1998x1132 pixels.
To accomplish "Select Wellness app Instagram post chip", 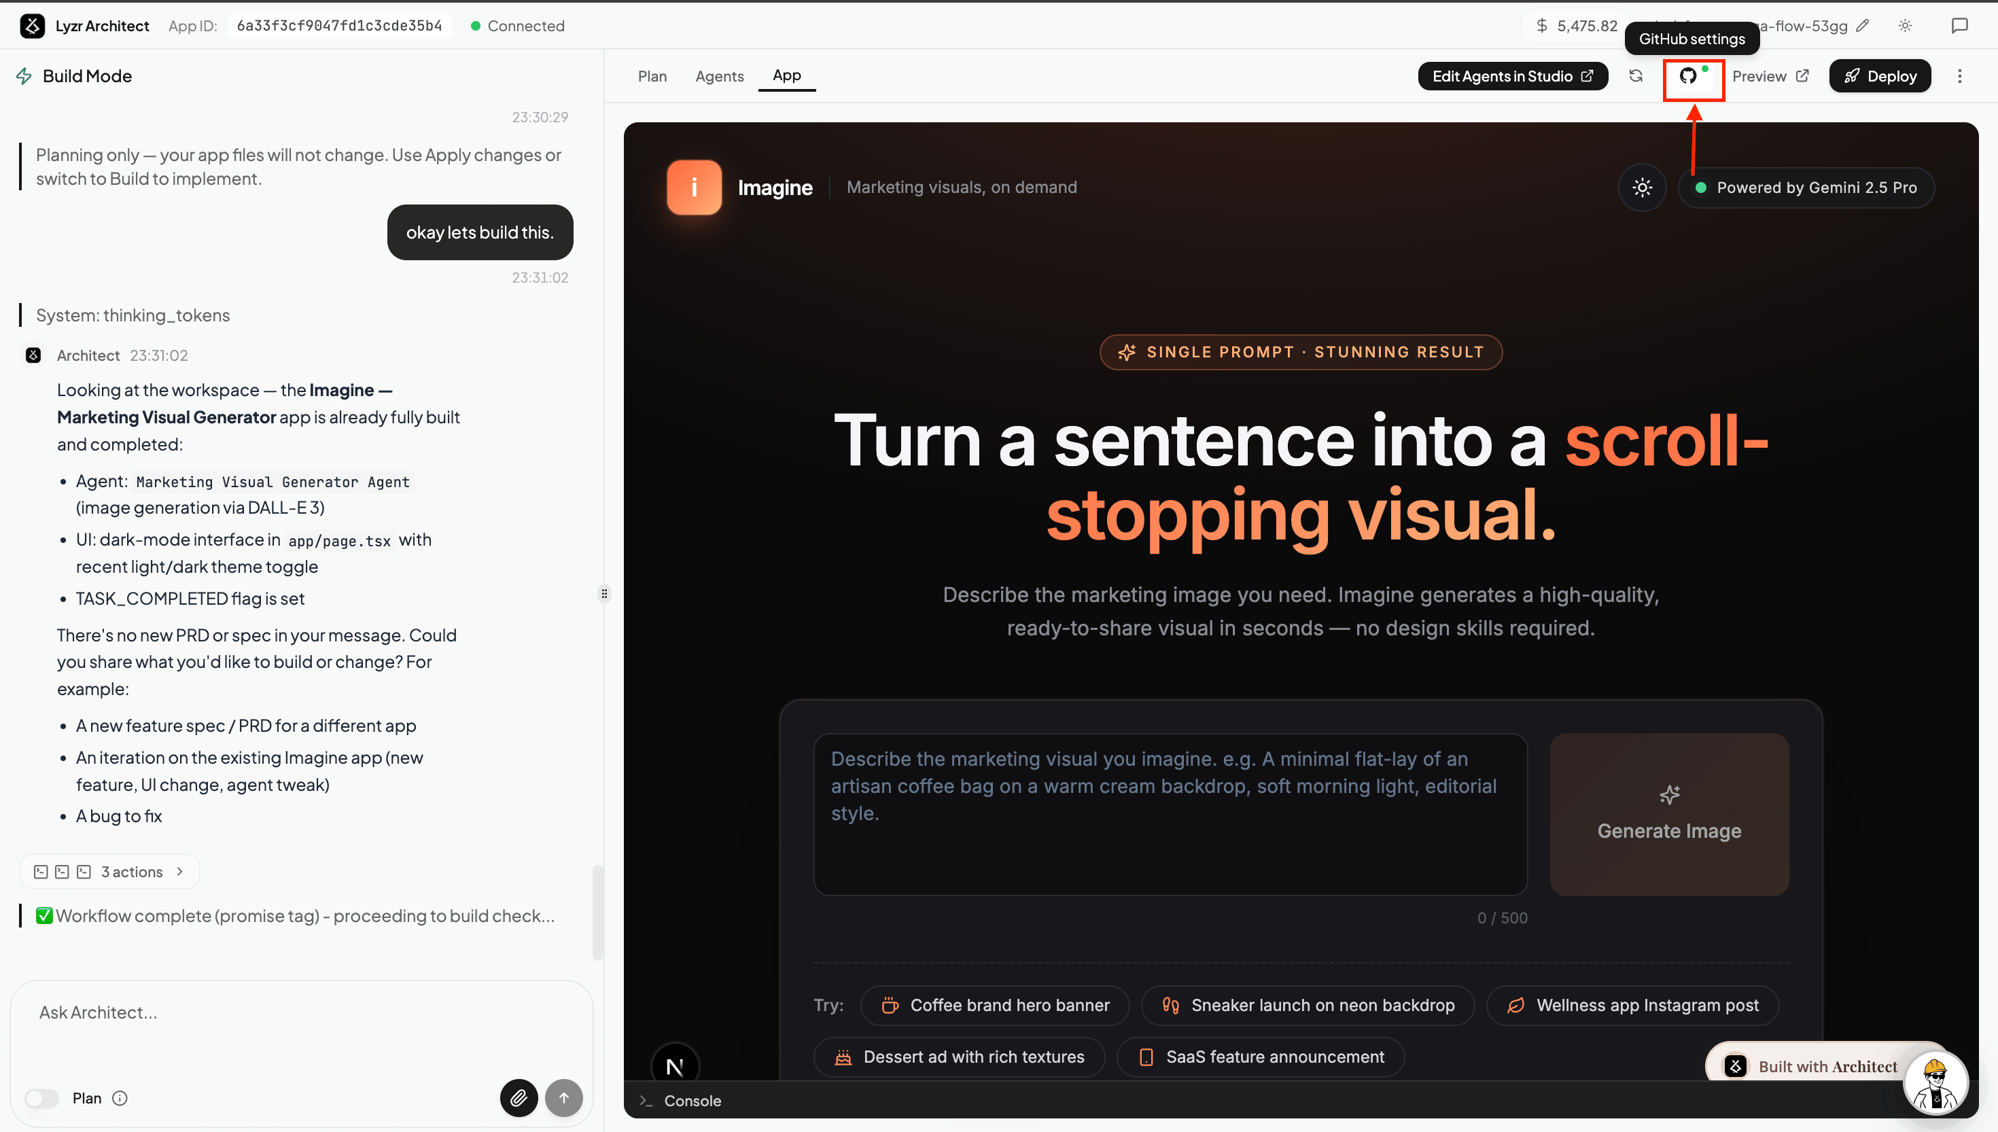I will 1632,1005.
